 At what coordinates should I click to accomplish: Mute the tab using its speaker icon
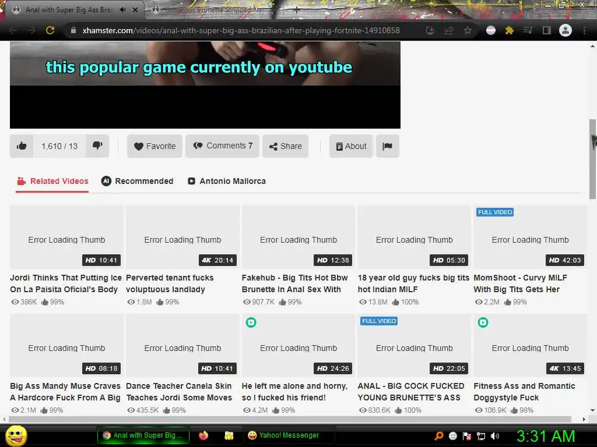[x=122, y=10]
